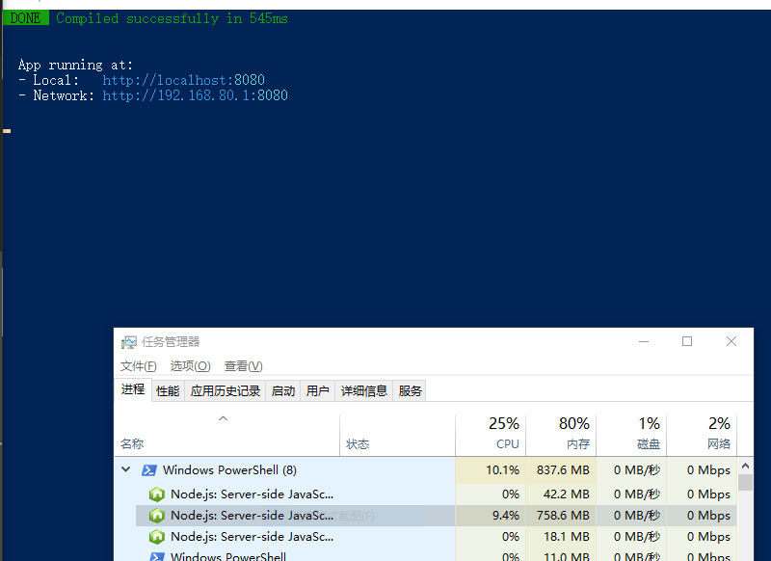Select the Node.js process using 42.2 MB

(x=426, y=494)
